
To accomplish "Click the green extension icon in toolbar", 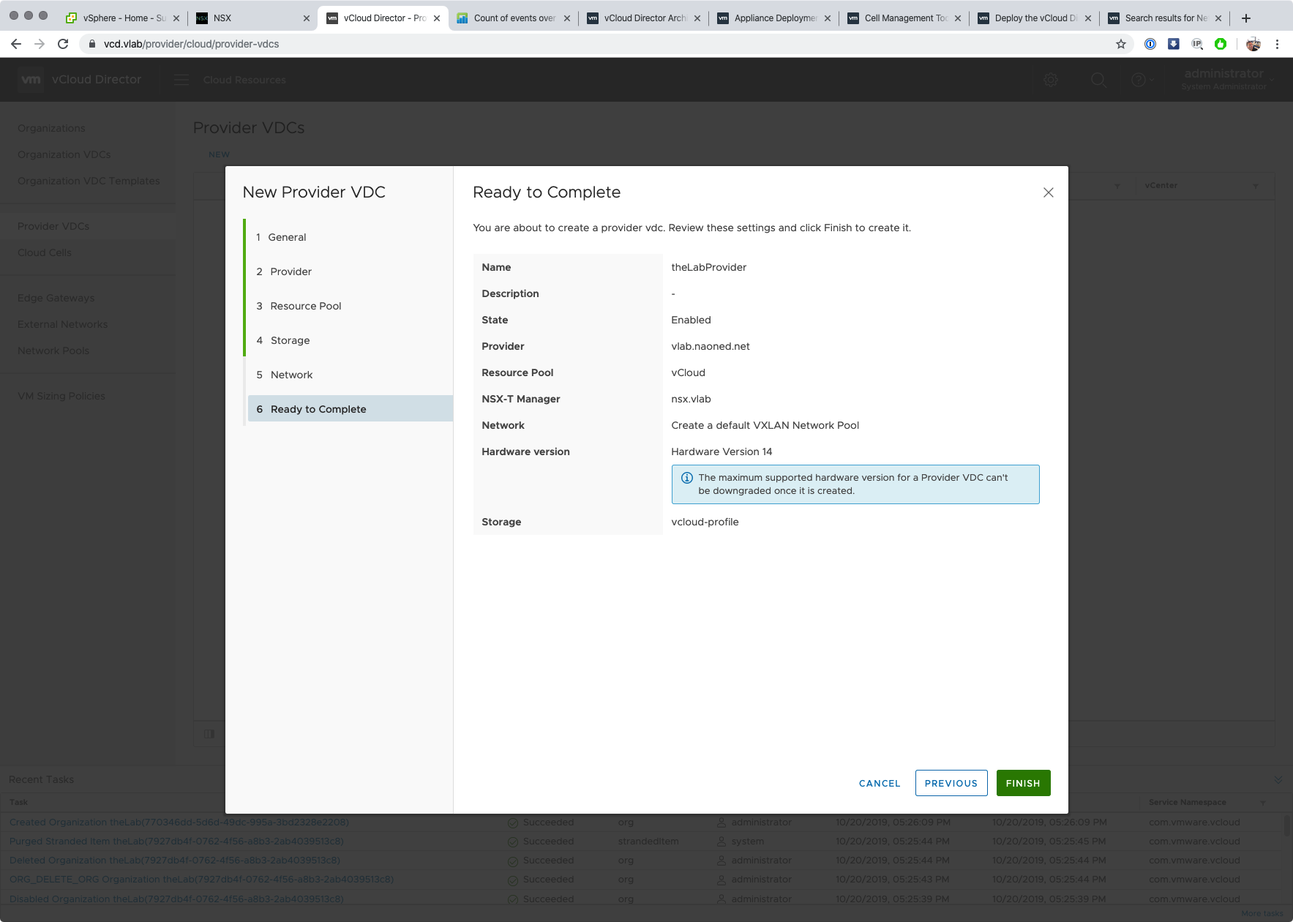I will point(1221,44).
